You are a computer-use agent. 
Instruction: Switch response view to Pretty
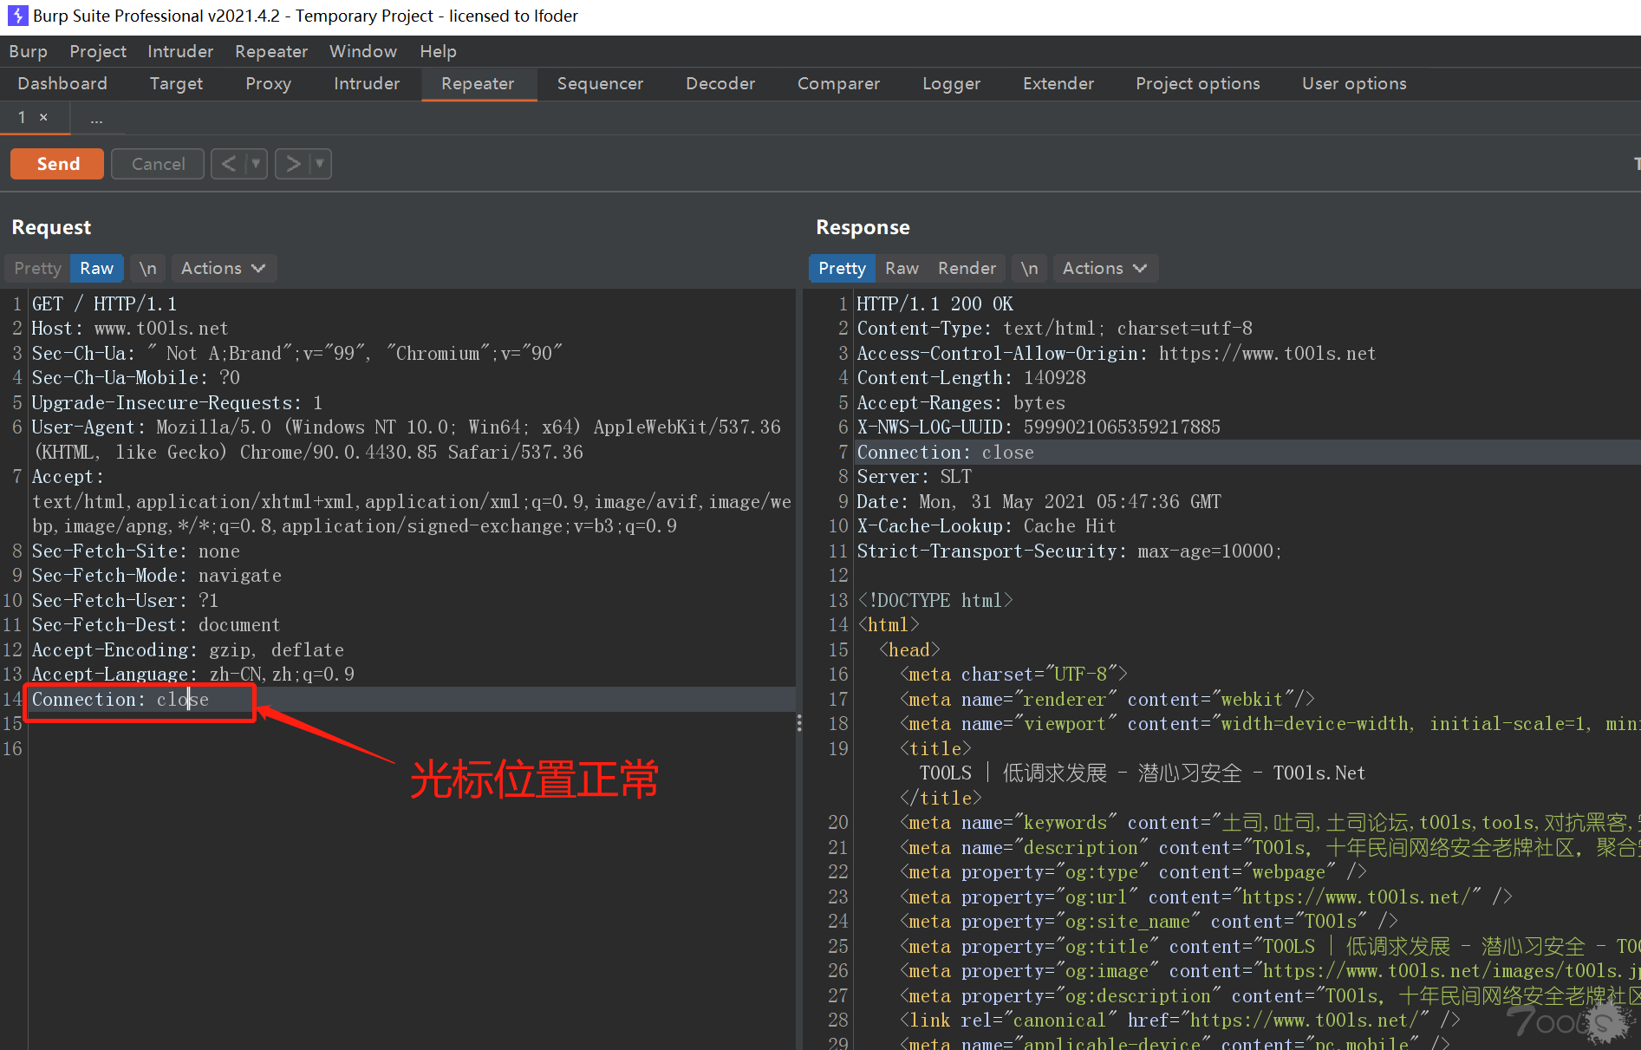click(x=842, y=269)
